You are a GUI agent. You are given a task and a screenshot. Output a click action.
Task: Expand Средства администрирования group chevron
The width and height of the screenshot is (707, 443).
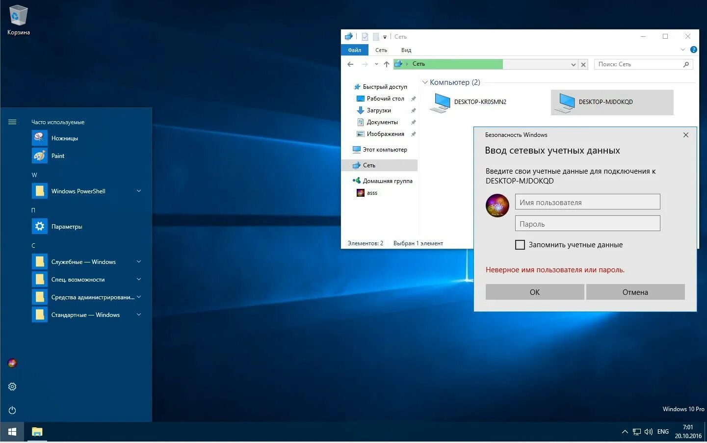(x=139, y=297)
